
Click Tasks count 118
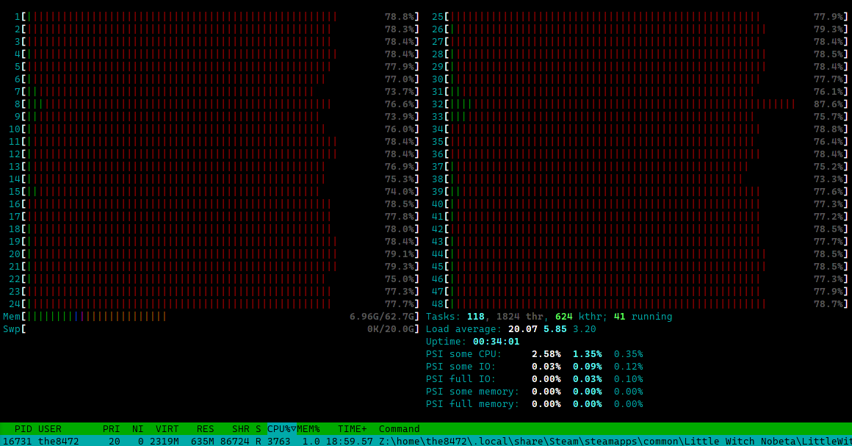[475, 317]
